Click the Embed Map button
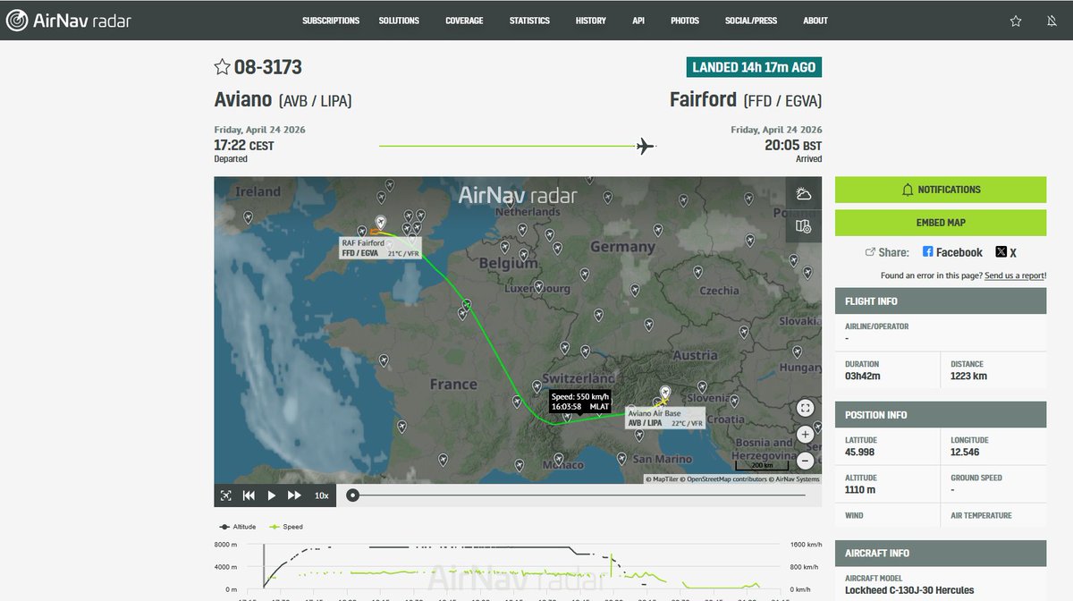The width and height of the screenshot is (1073, 601). pos(941,222)
